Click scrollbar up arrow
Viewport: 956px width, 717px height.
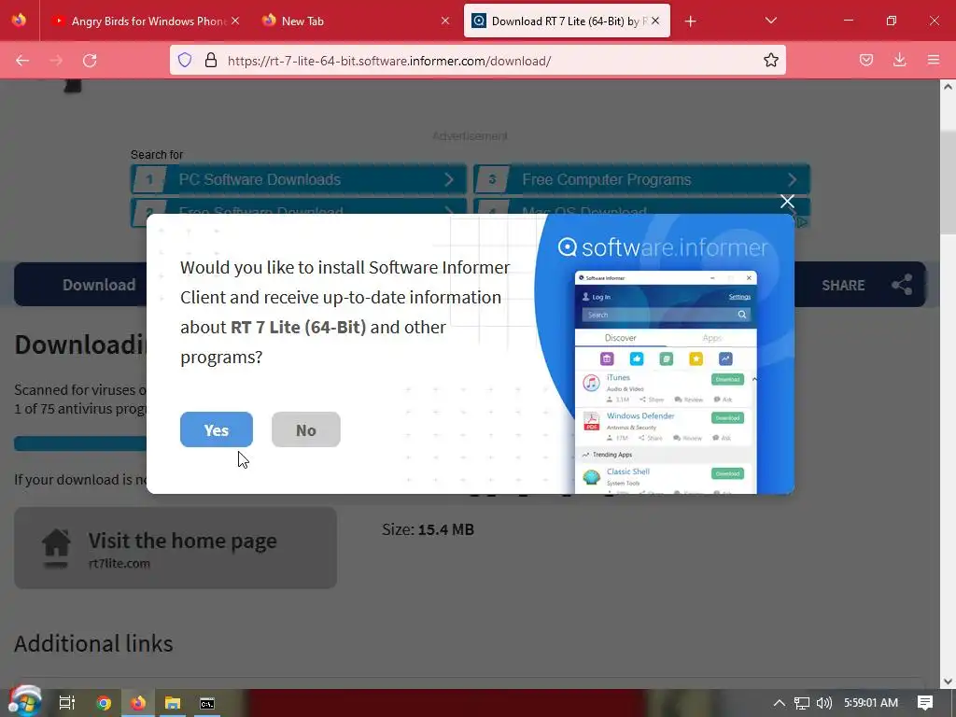click(948, 87)
